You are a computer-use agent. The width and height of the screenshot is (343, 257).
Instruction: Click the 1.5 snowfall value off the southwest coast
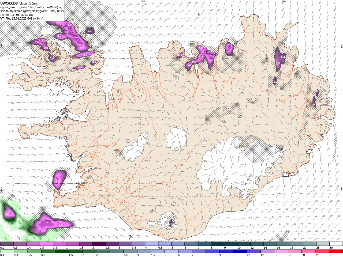pyautogui.click(x=46, y=223)
